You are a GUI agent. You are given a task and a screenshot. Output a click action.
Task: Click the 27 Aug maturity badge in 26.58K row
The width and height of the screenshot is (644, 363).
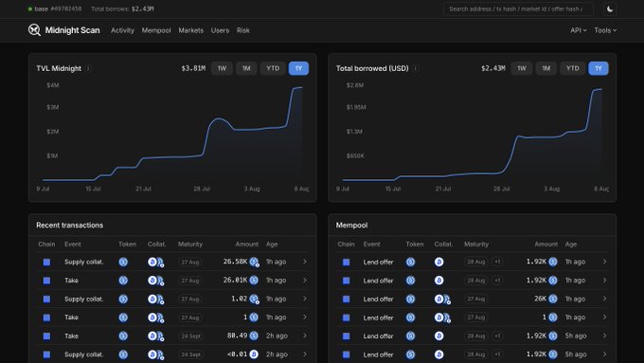click(x=190, y=262)
